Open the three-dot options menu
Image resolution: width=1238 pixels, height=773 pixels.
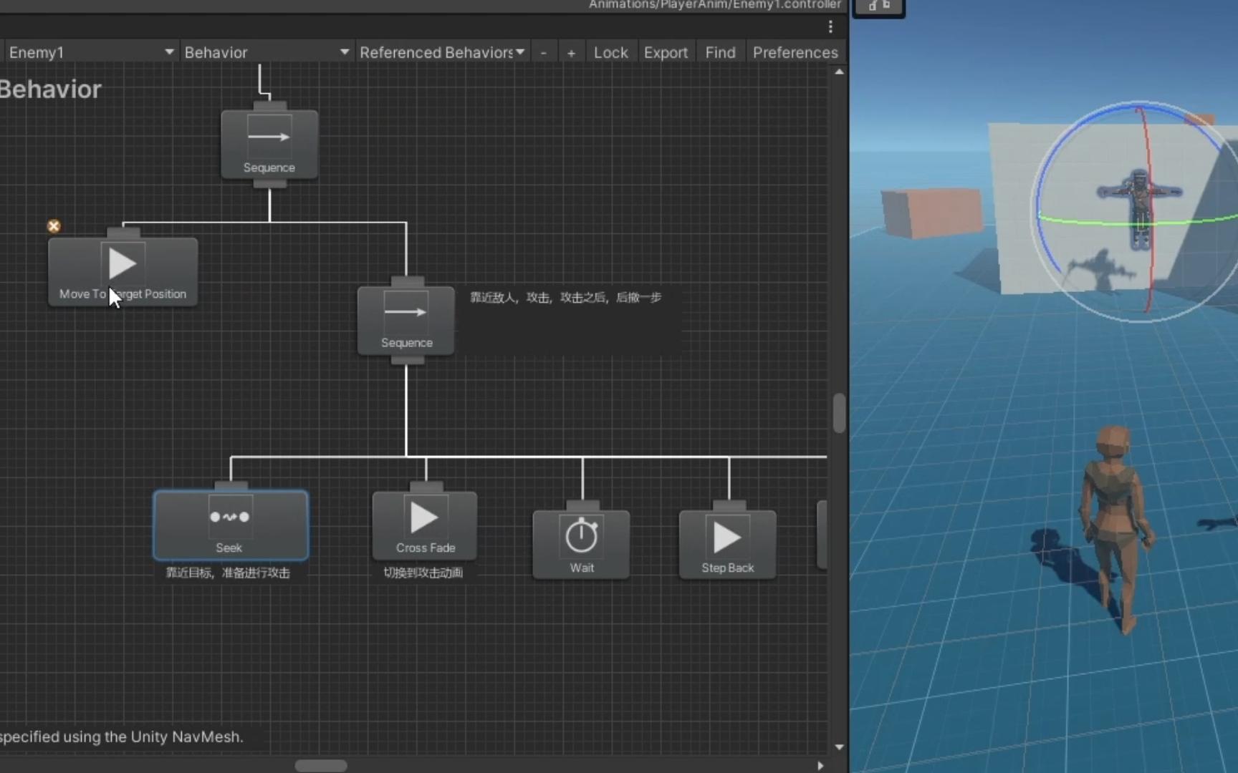click(830, 26)
